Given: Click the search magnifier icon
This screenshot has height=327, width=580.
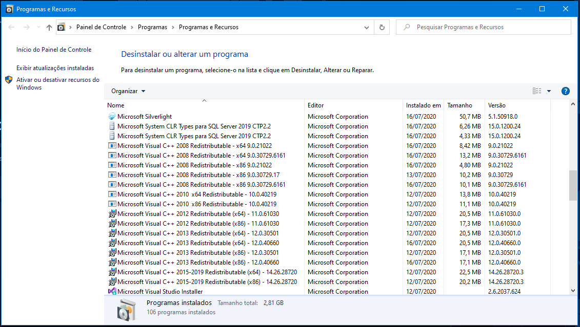Looking at the screenshot, I should (407, 27).
